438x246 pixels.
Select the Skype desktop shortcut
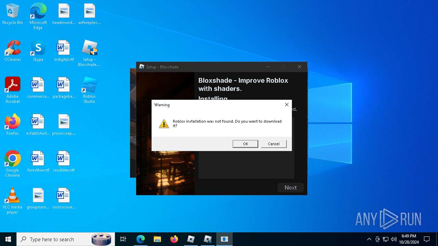point(38,51)
